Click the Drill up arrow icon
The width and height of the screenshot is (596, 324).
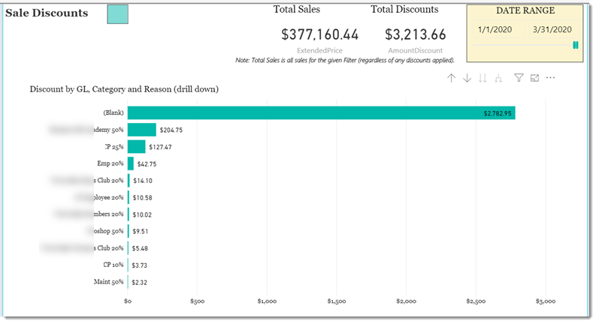coord(451,78)
